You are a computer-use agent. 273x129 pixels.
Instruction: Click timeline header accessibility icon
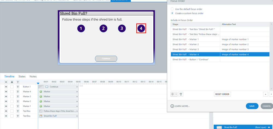coord(18,82)
